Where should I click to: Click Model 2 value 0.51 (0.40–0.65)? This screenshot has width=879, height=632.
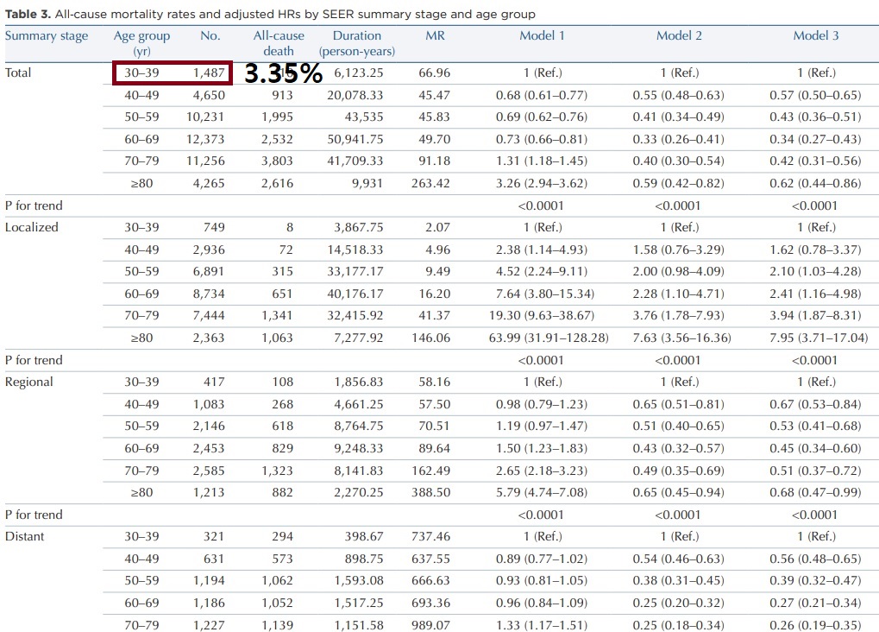click(x=678, y=426)
